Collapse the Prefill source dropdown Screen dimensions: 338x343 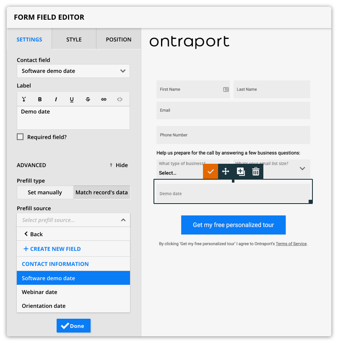pyautogui.click(x=123, y=220)
